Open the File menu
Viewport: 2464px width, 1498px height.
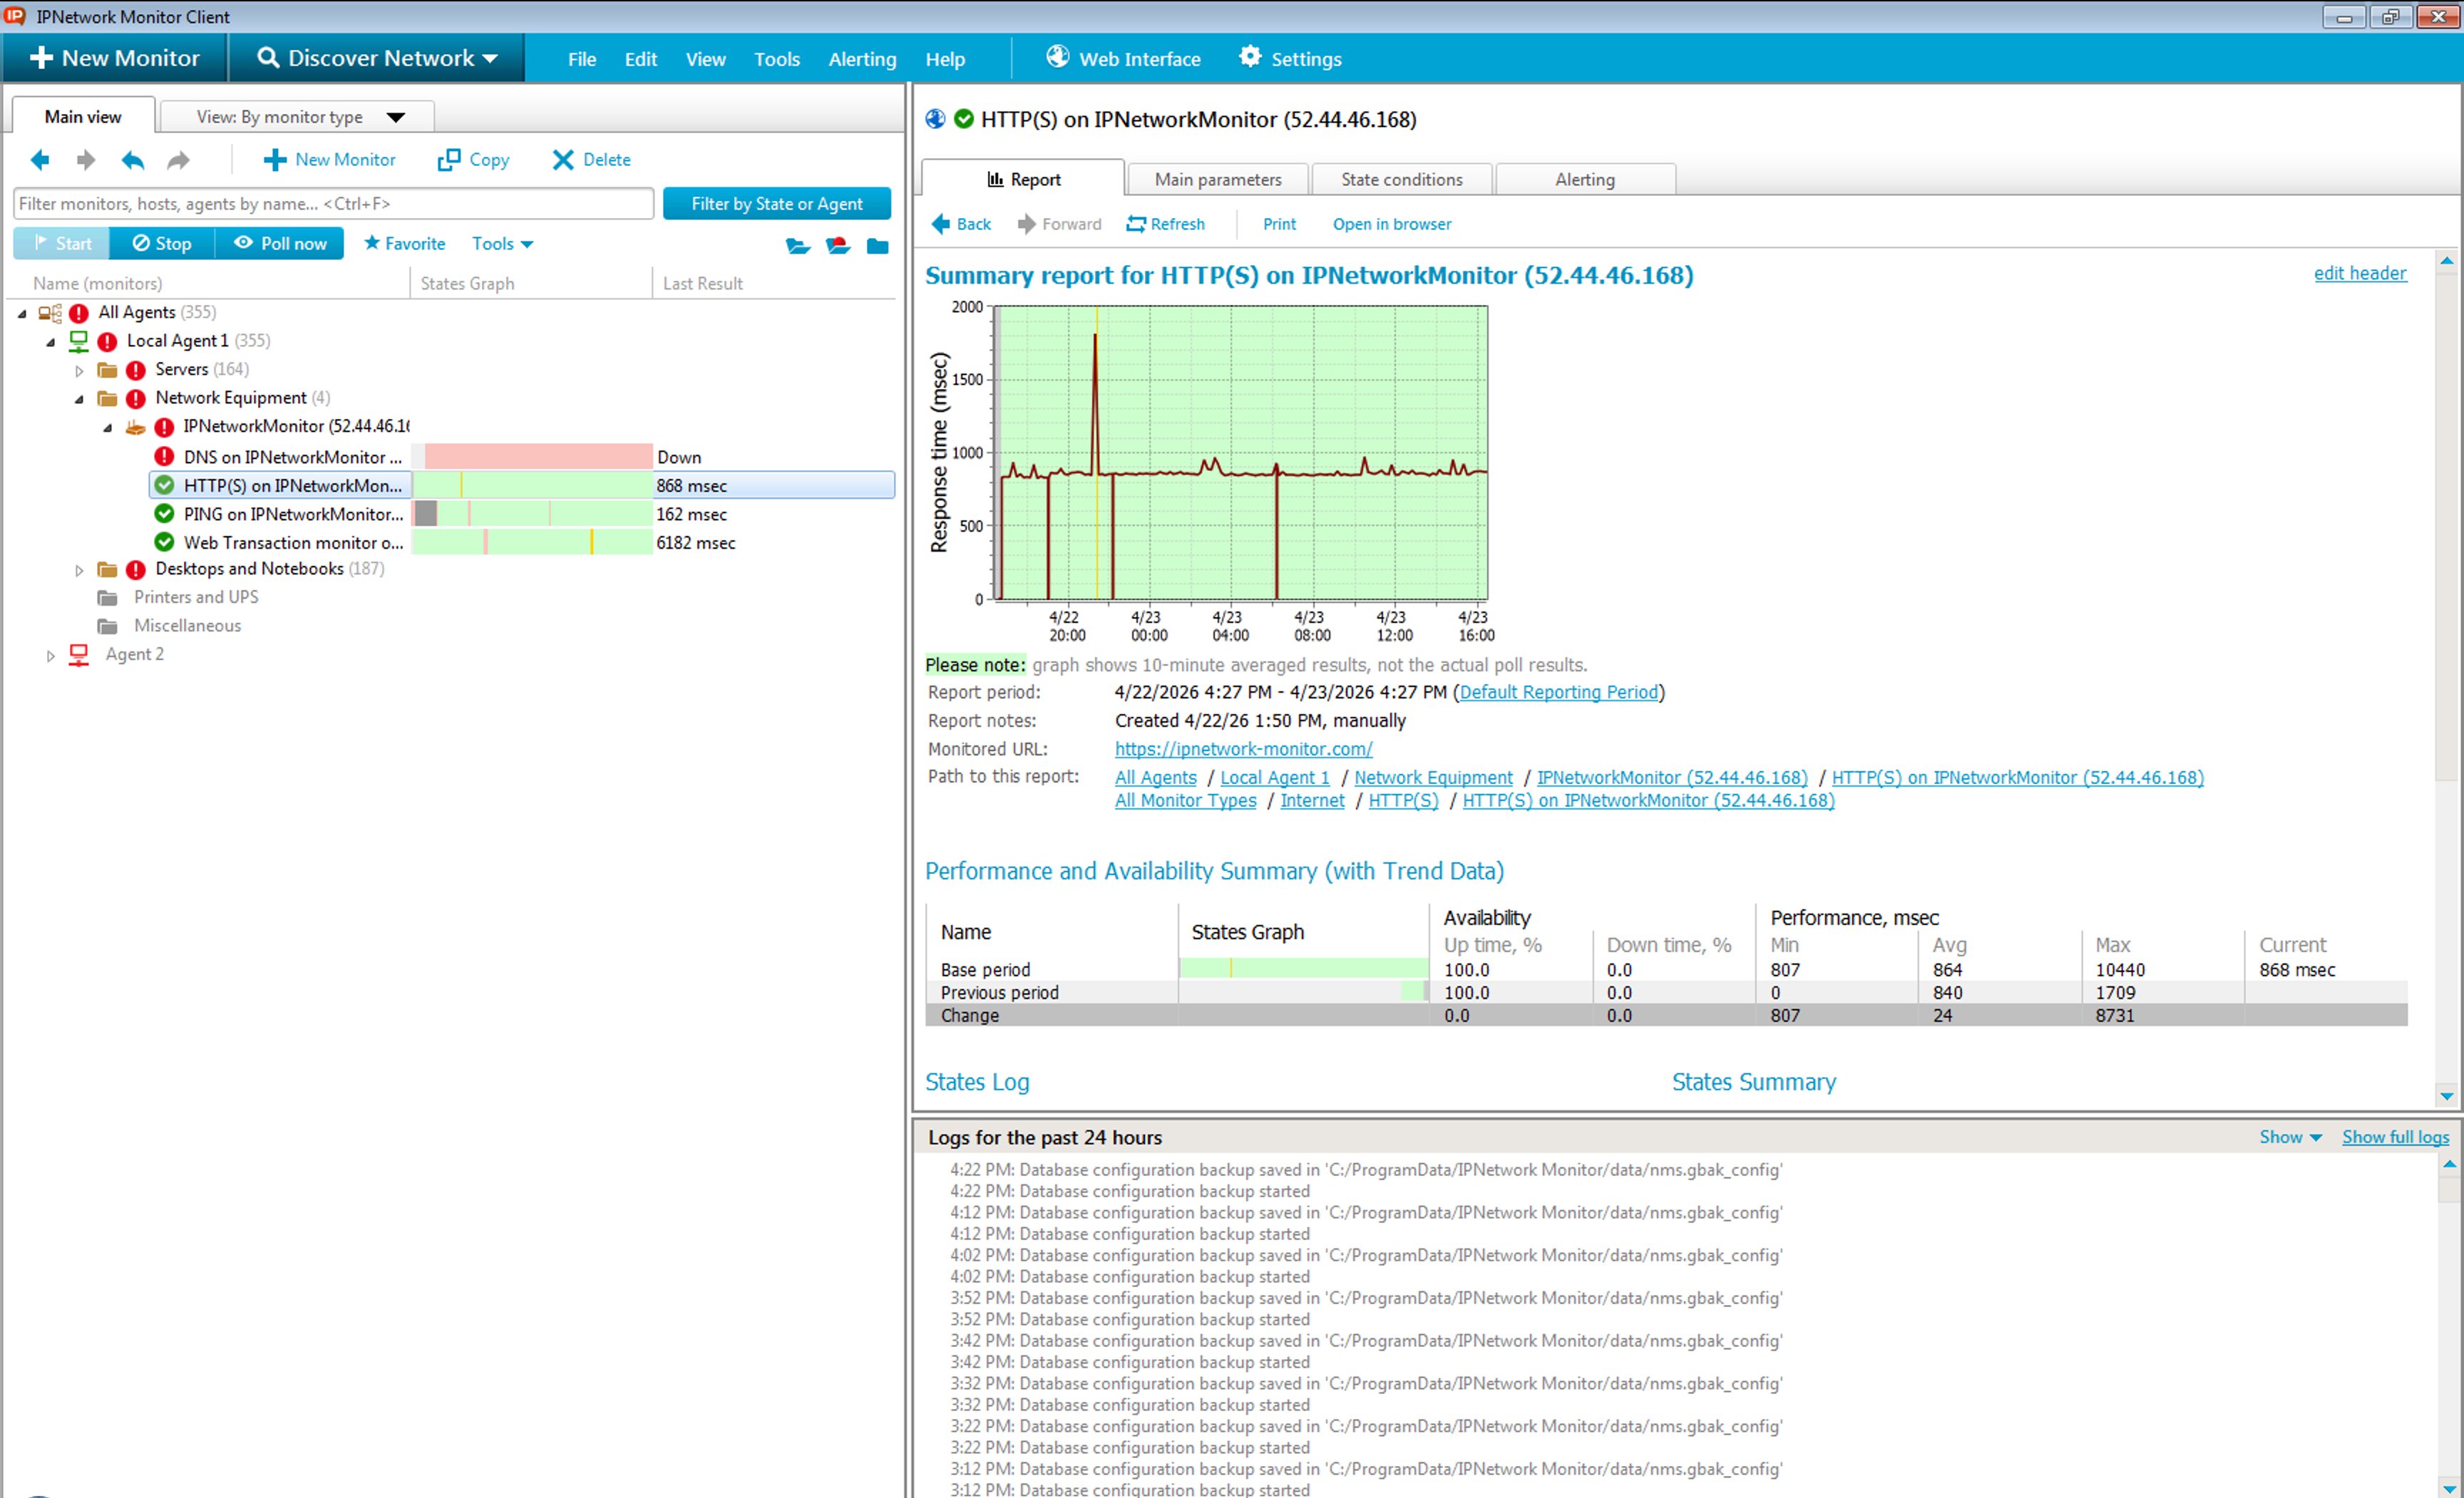click(x=581, y=59)
